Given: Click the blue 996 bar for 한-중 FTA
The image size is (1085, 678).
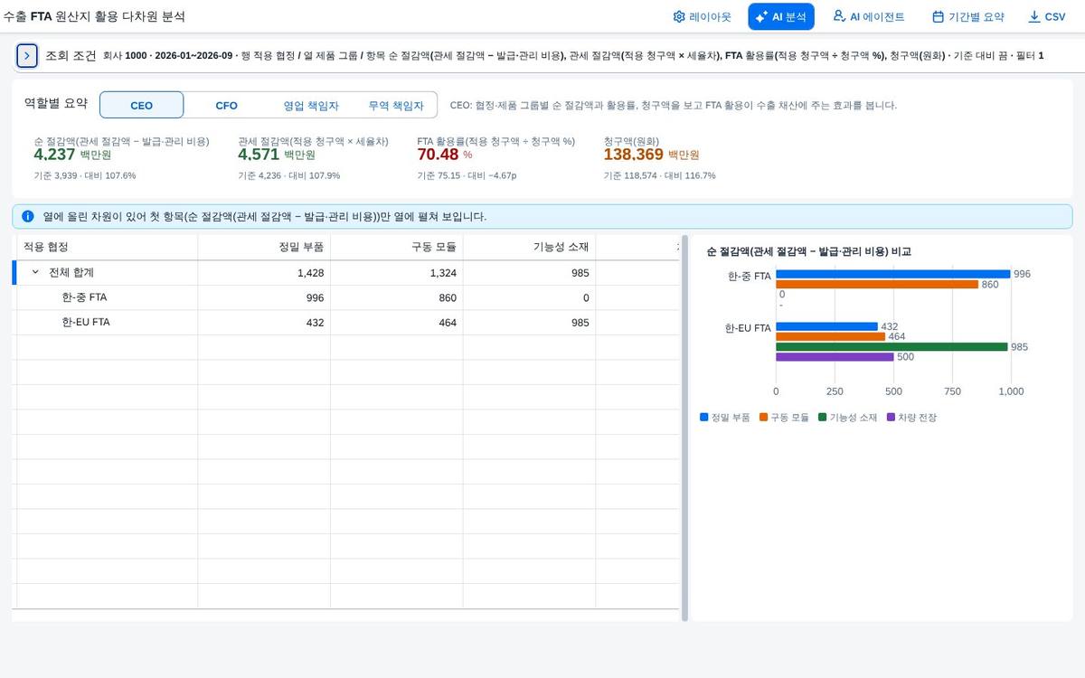Looking at the screenshot, I should click(x=893, y=274).
